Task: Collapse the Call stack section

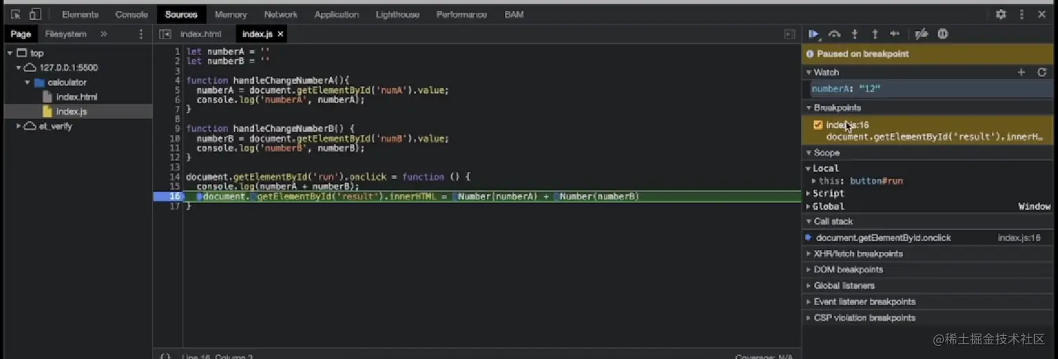Action: [x=809, y=221]
